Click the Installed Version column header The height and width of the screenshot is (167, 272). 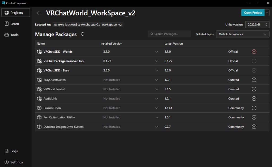pos(111,44)
